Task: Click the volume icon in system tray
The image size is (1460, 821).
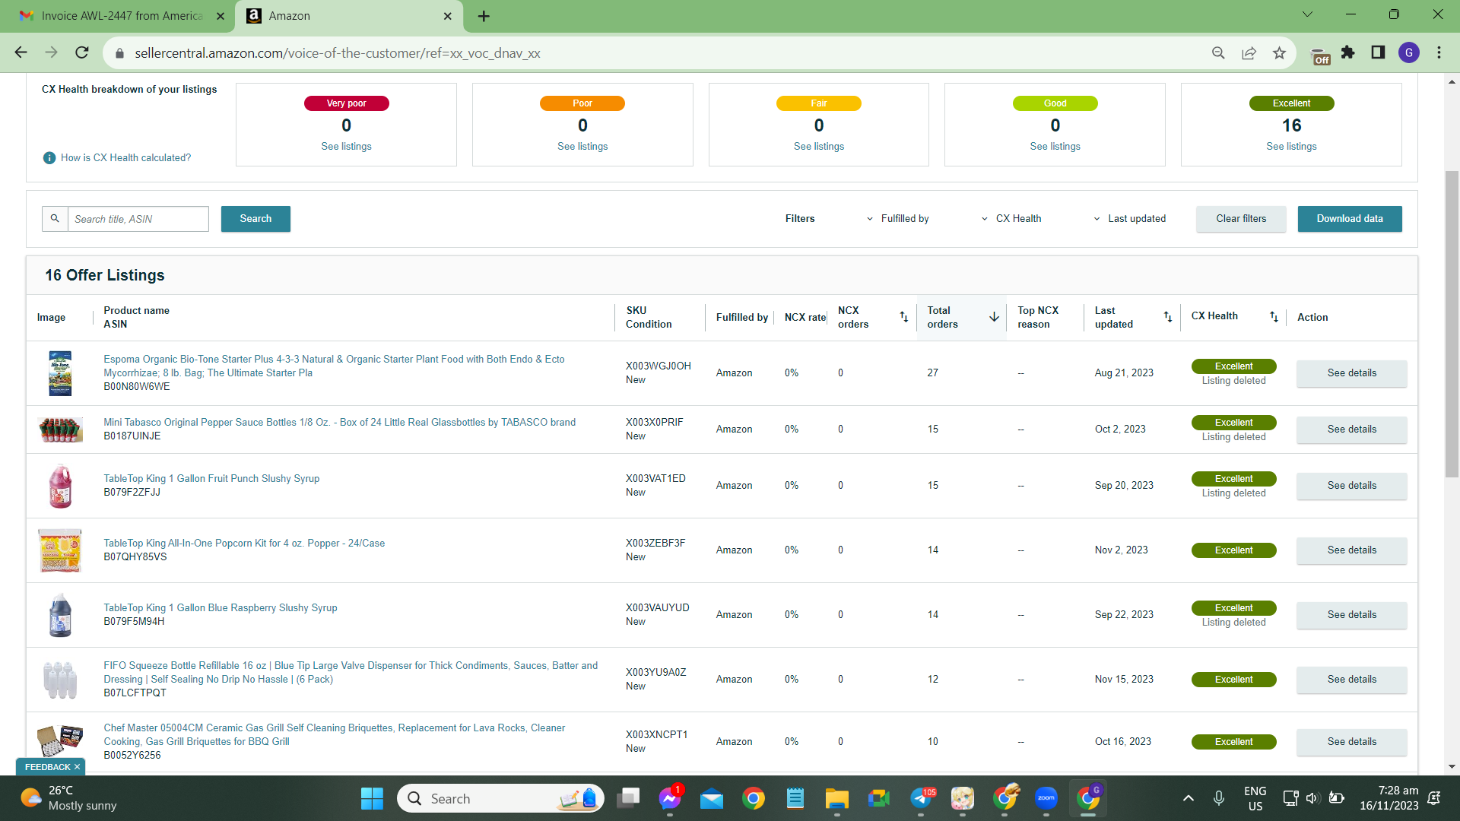Action: [x=1312, y=798]
